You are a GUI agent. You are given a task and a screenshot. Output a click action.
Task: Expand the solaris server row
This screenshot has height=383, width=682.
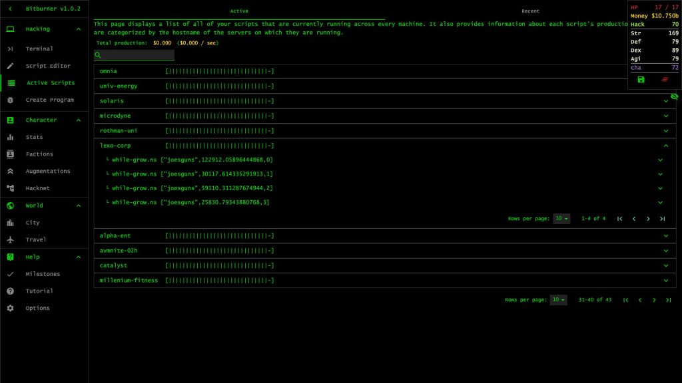666,101
